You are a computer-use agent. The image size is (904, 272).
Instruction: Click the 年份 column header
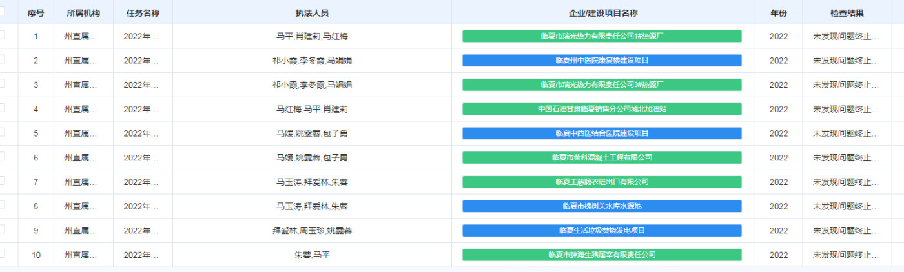click(779, 13)
